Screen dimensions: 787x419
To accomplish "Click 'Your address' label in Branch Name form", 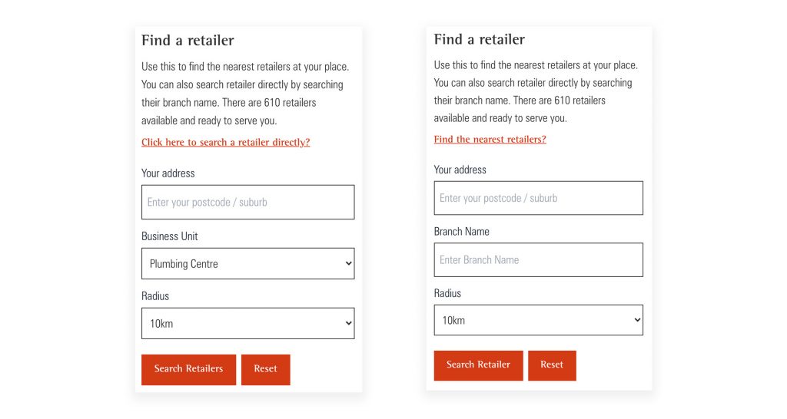I will 460,170.
